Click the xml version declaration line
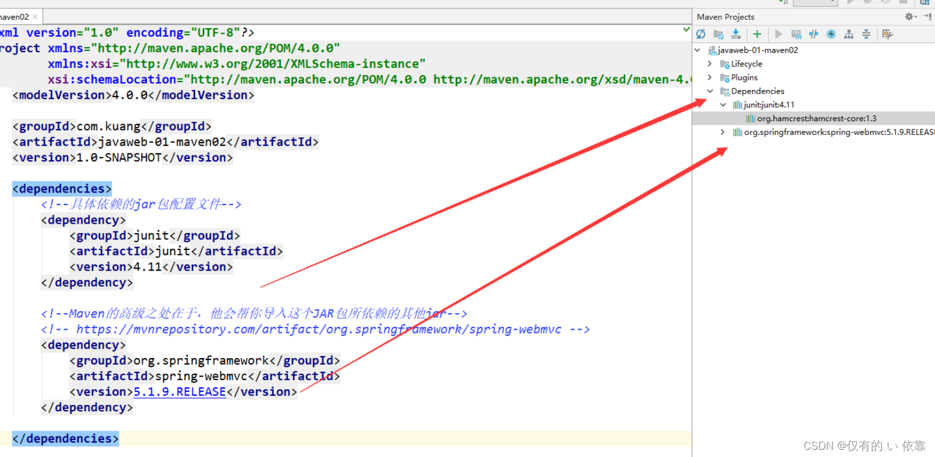The width and height of the screenshot is (935, 457). click(x=127, y=32)
